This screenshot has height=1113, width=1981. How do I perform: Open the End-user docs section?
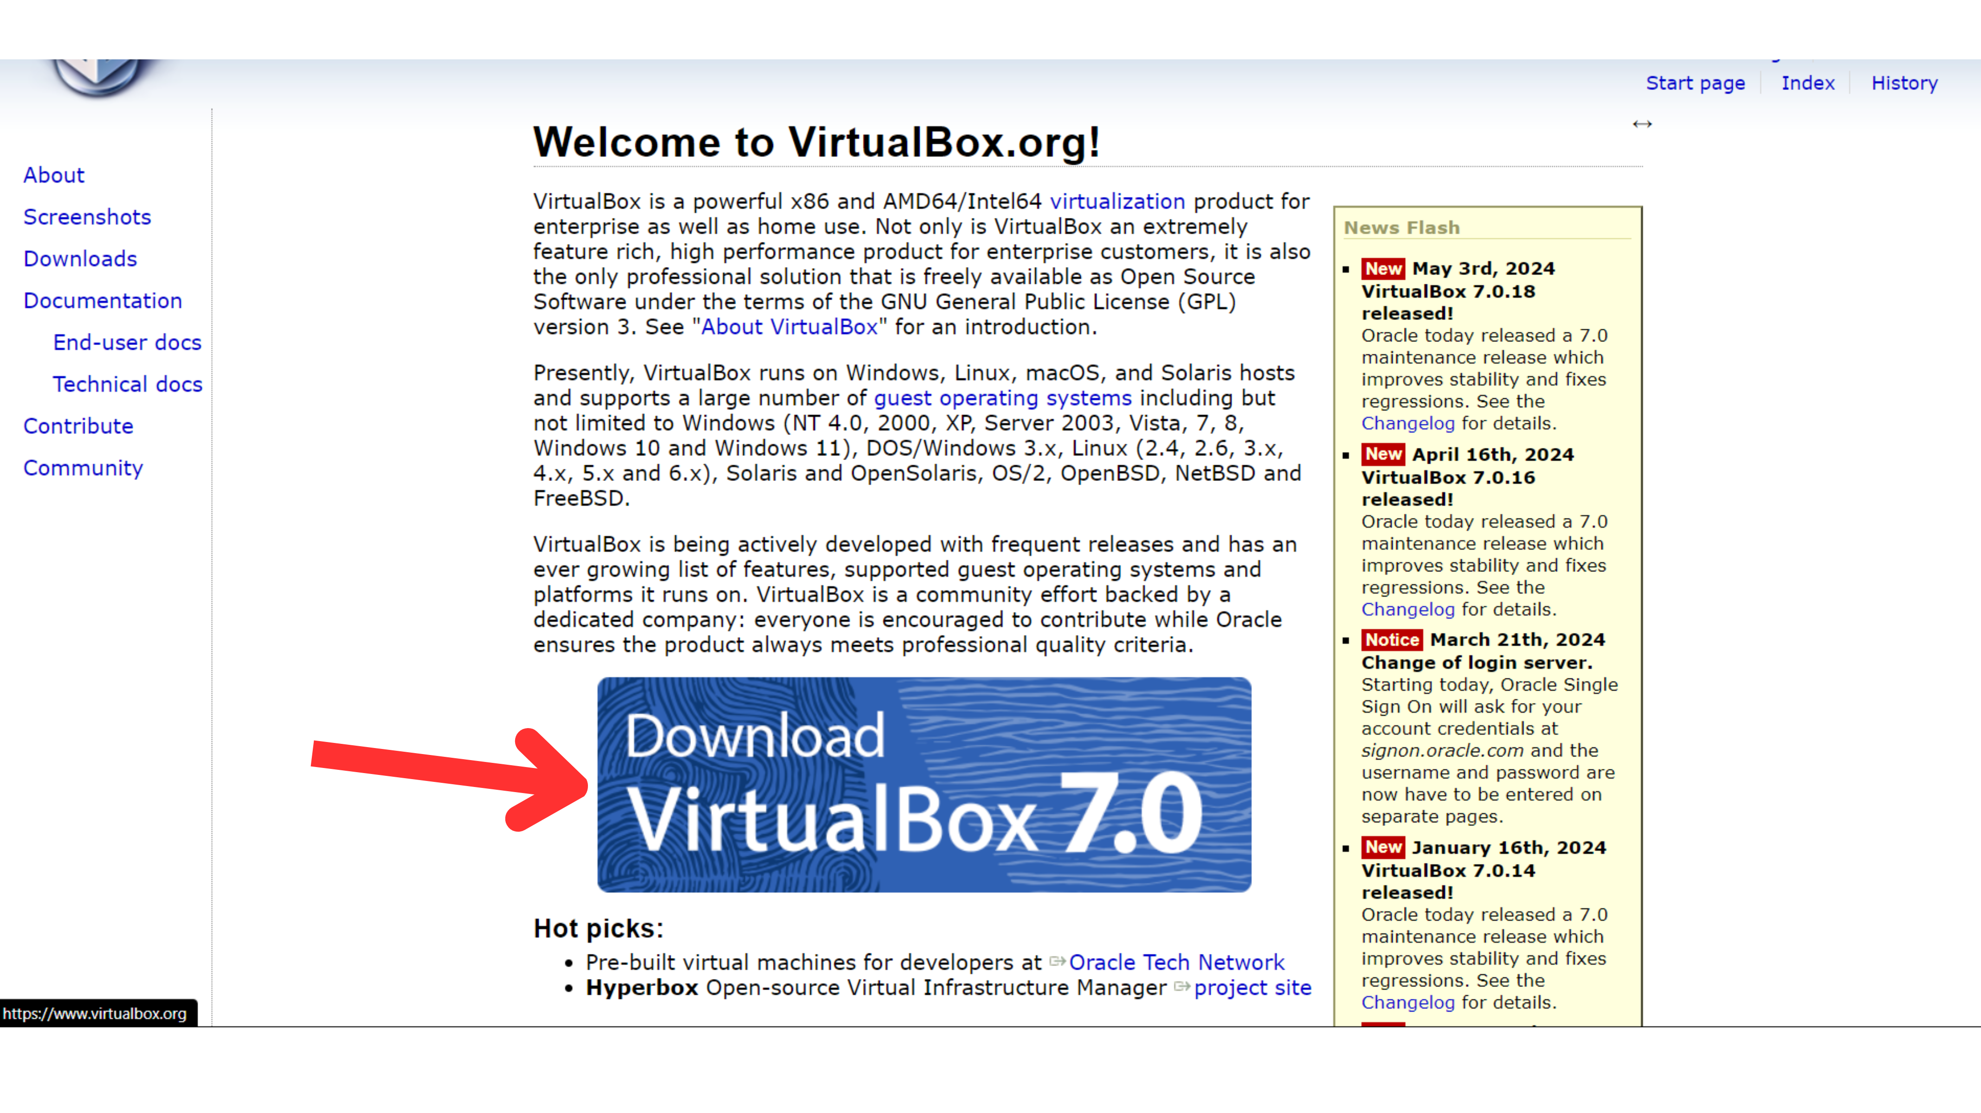[x=127, y=342]
